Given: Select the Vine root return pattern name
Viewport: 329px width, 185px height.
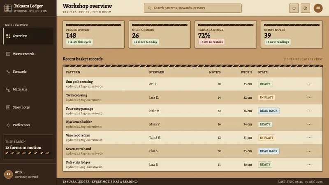Looking at the screenshot, I should point(78,135).
